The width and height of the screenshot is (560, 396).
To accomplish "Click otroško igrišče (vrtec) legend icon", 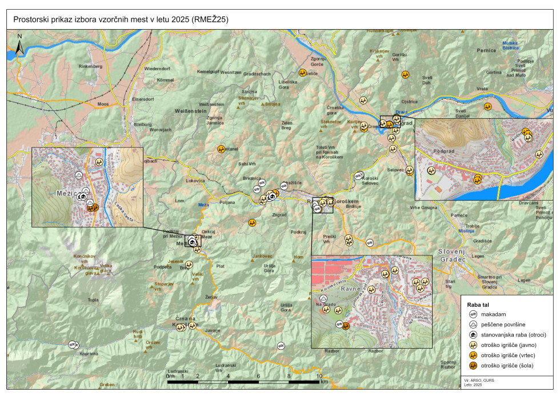I will 473,355.
